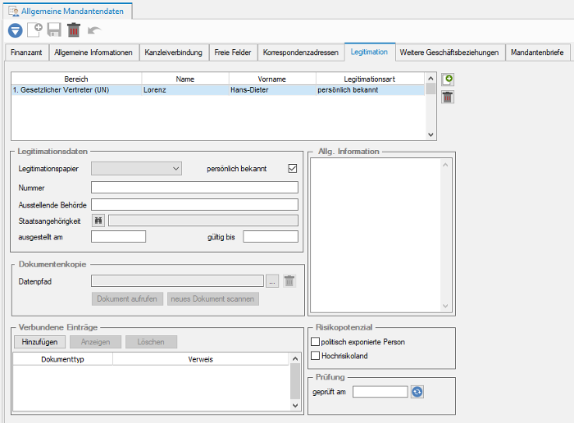
Task: Open the blue filter dropdown icon
Action: [x=16, y=30]
